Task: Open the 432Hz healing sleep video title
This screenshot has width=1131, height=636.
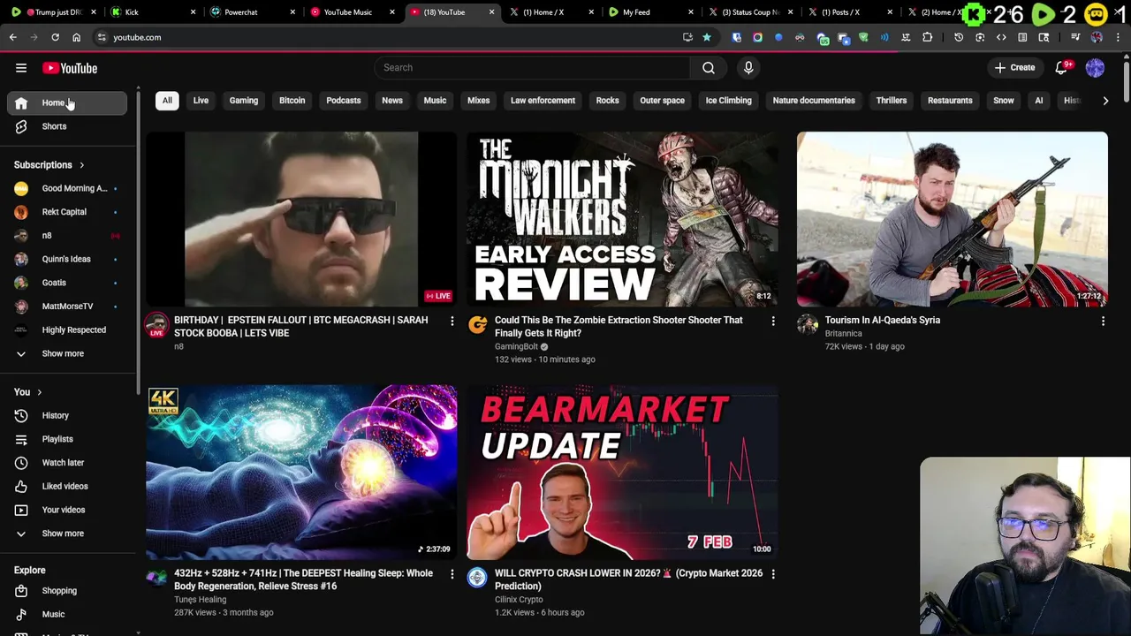Action: 303,579
